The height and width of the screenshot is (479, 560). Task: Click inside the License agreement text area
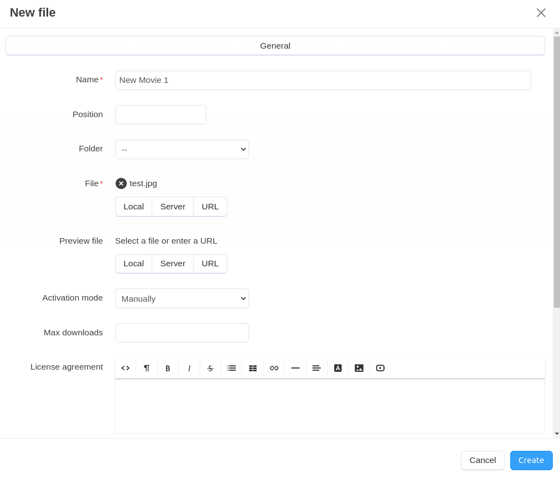[330, 406]
